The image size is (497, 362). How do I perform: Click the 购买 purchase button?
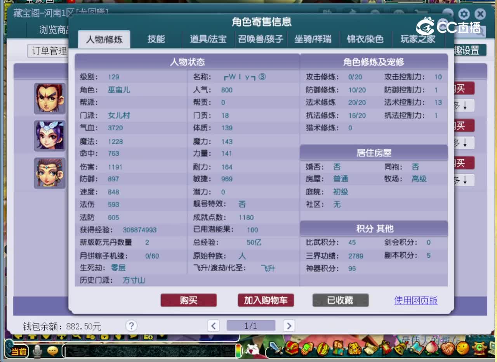point(189,300)
